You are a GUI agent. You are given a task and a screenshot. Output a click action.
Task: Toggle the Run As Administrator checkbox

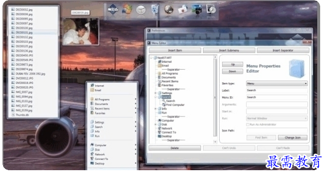tap(247, 124)
